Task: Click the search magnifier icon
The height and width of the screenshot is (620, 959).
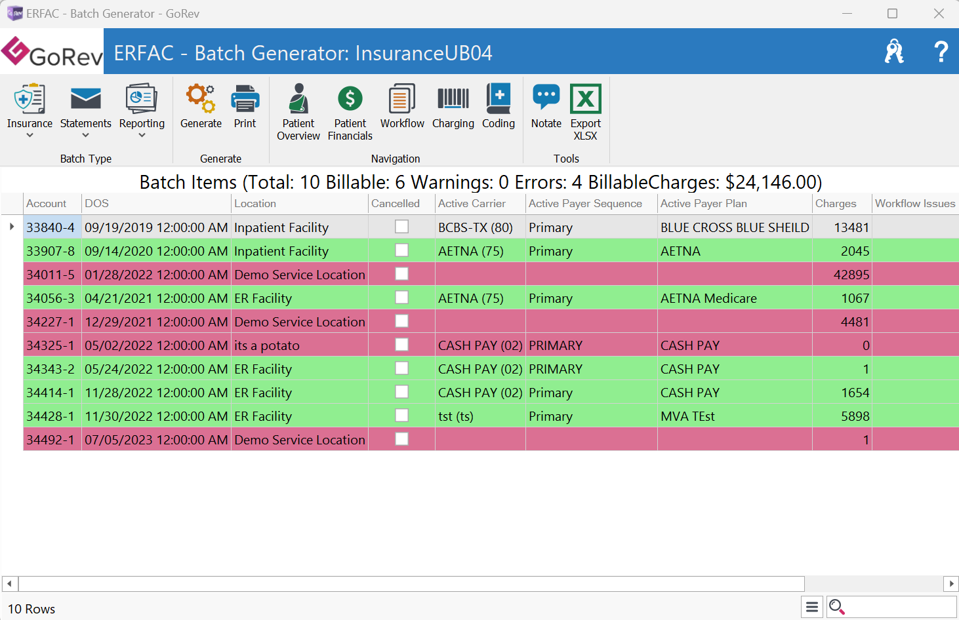Action: (x=836, y=607)
